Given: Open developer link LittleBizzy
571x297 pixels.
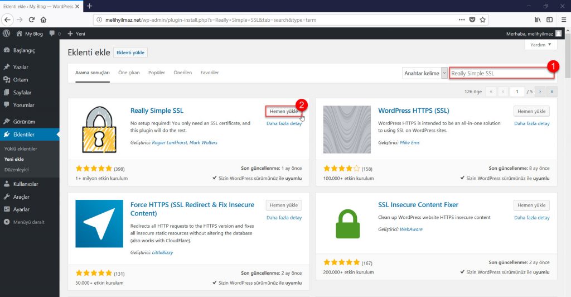Looking at the screenshot, I should tap(162, 252).
